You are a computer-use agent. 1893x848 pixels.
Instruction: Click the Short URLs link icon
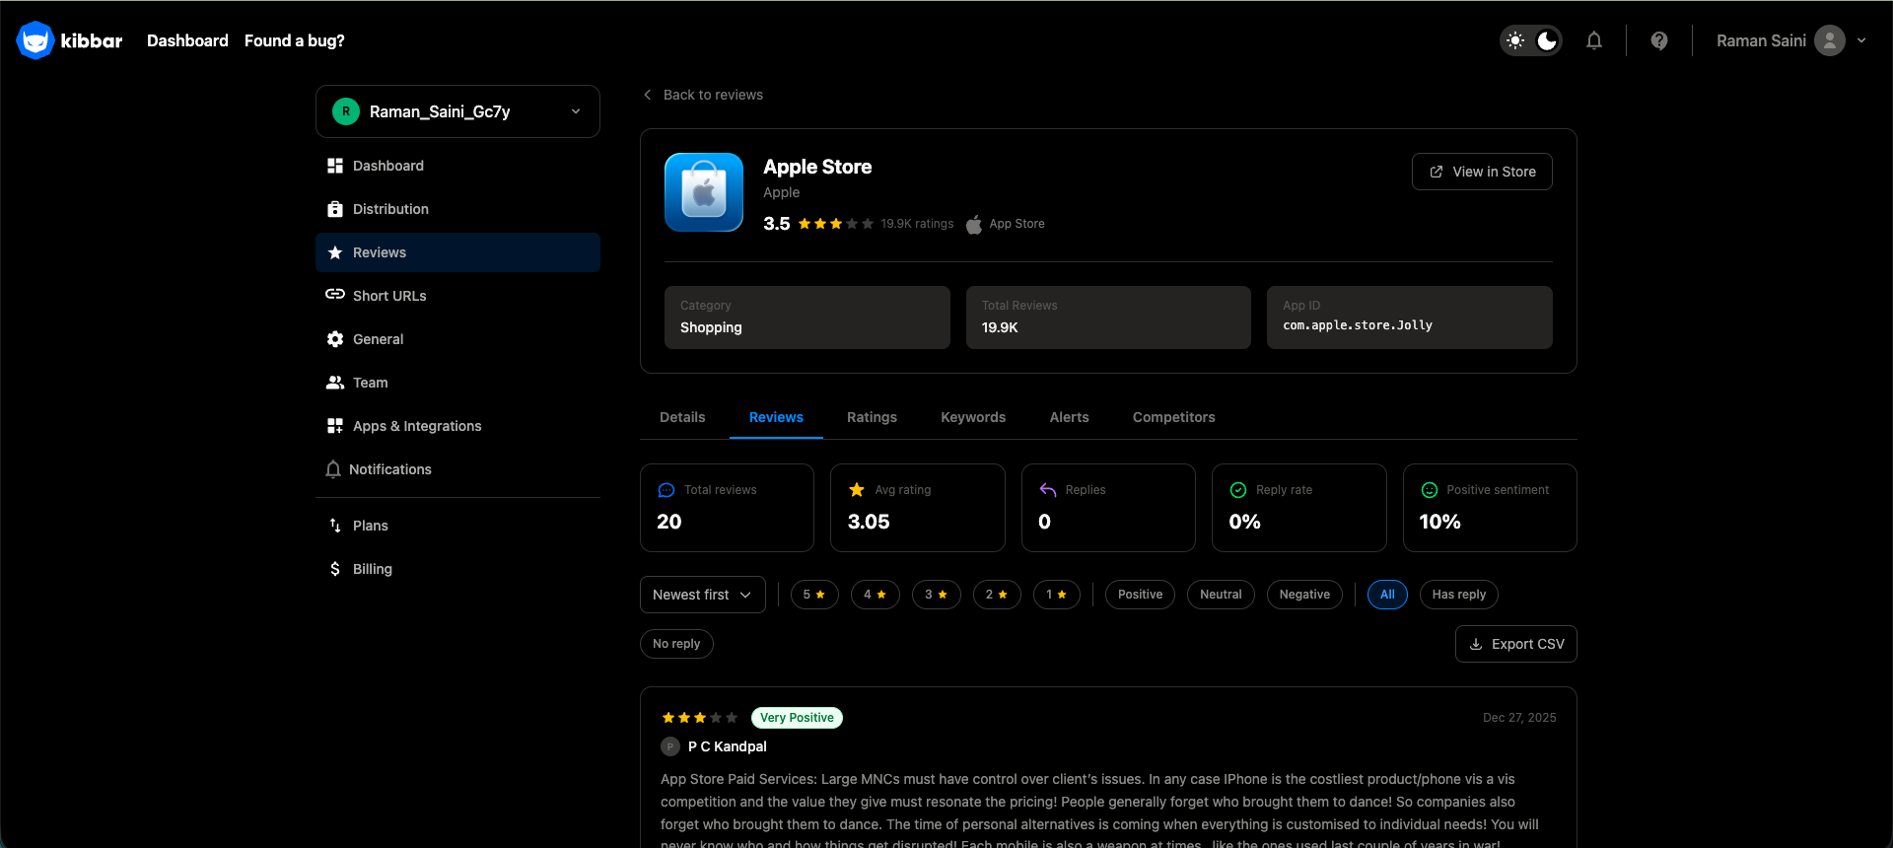(335, 295)
